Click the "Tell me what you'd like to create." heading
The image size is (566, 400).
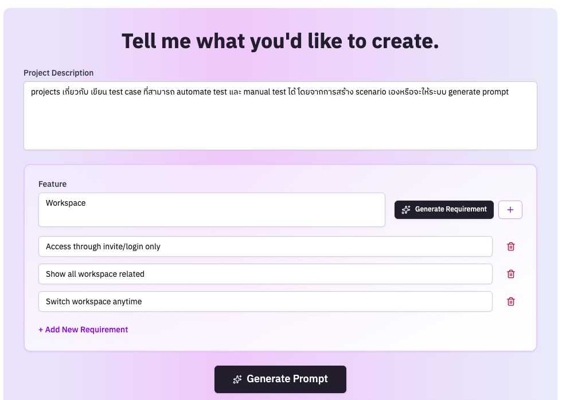click(280, 41)
